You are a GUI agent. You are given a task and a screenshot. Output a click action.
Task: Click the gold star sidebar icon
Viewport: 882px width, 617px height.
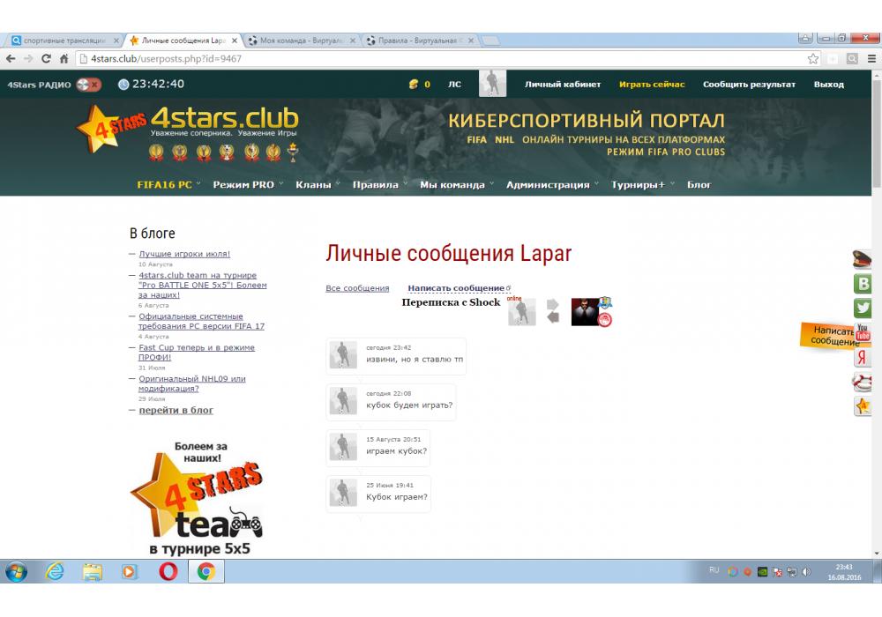tap(863, 406)
